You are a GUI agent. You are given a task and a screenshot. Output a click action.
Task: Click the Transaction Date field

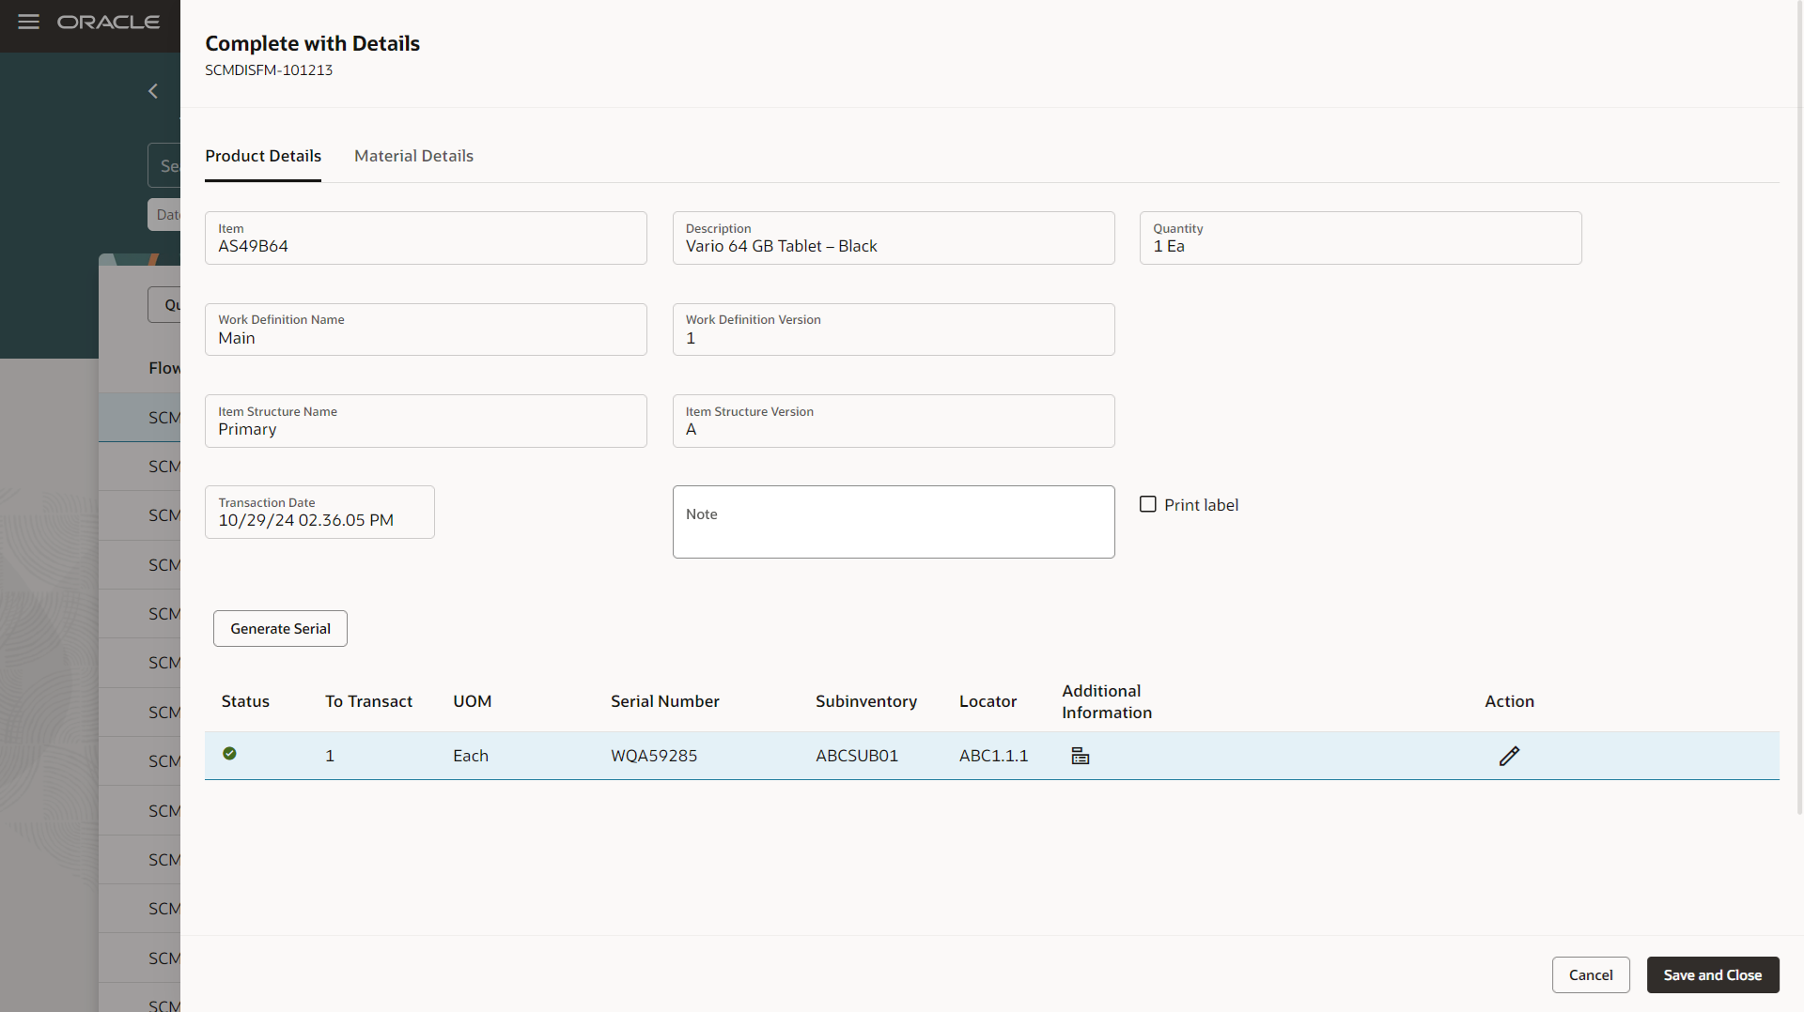(x=319, y=512)
